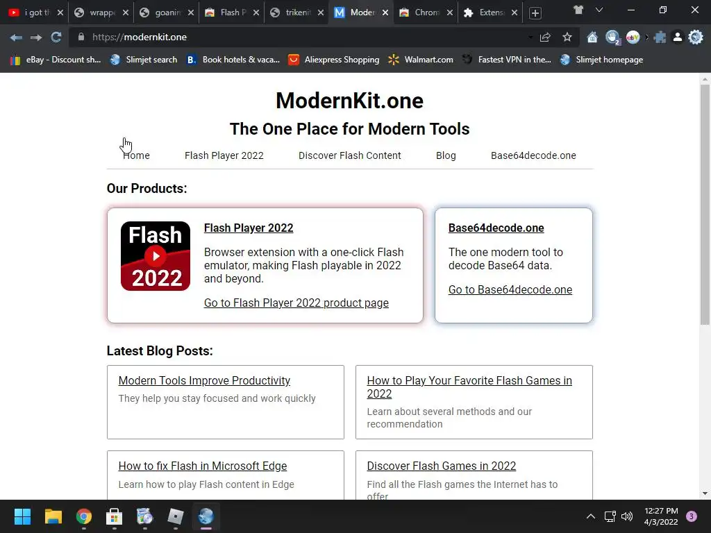Bookmark this page with the star icon

[567, 37]
